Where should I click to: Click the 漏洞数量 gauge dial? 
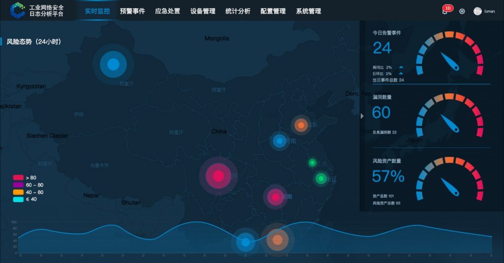[x=450, y=115]
